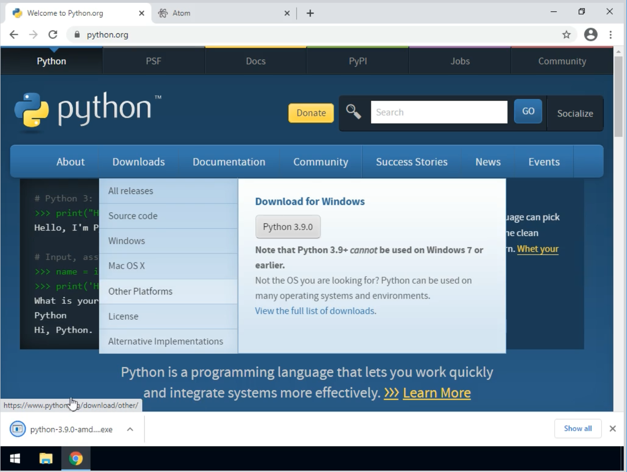Select Other Platforms in Downloads dropdown

tap(168, 291)
